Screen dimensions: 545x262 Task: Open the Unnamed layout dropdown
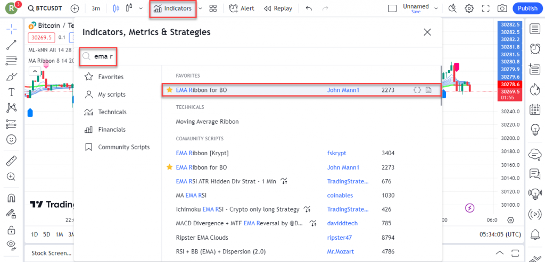pos(436,9)
